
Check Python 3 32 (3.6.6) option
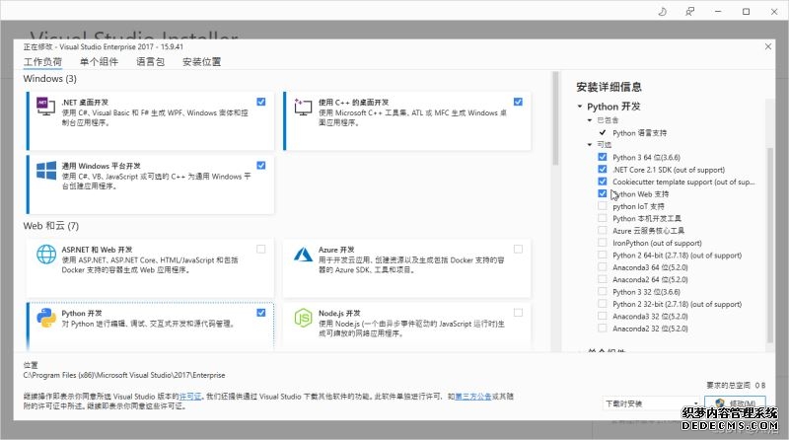click(602, 291)
